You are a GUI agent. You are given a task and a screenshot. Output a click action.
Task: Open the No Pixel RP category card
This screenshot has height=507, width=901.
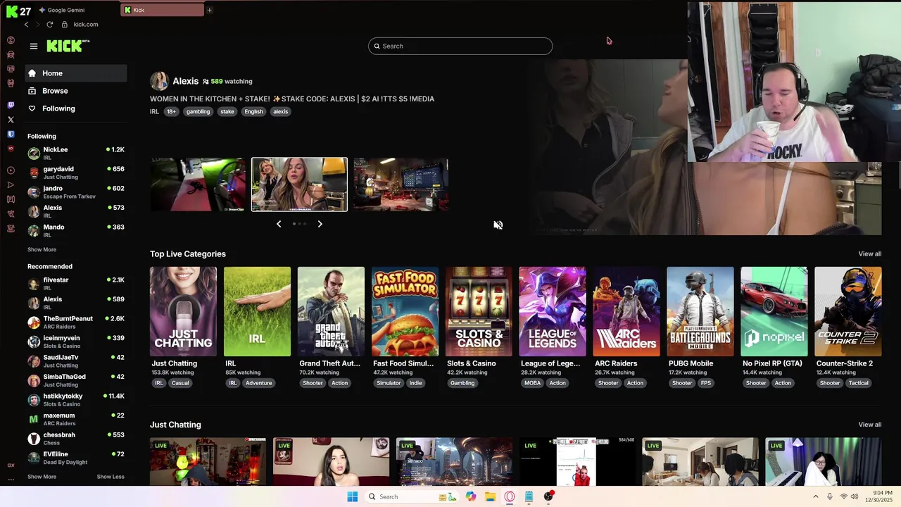pos(774,311)
